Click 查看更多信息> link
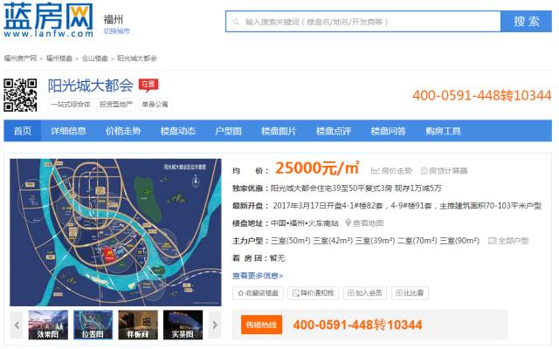 coord(258,276)
